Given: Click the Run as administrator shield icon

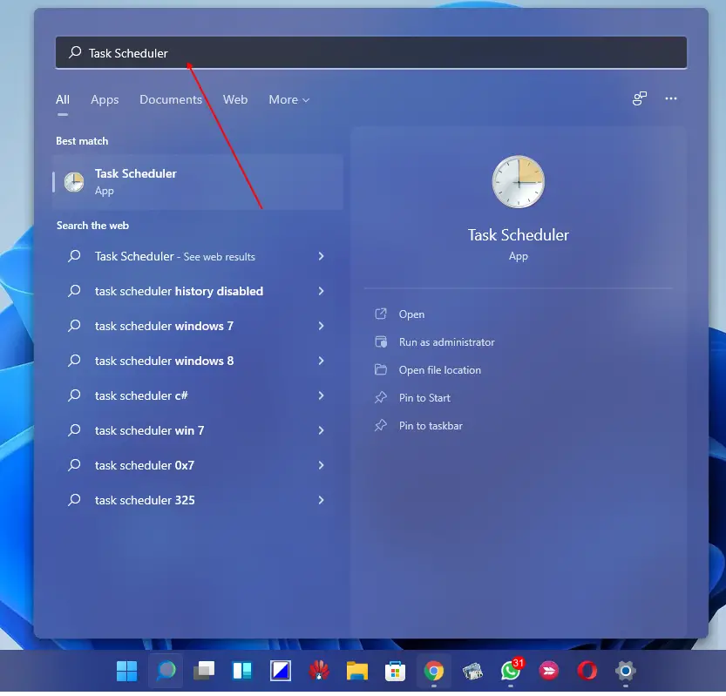Looking at the screenshot, I should coord(381,341).
